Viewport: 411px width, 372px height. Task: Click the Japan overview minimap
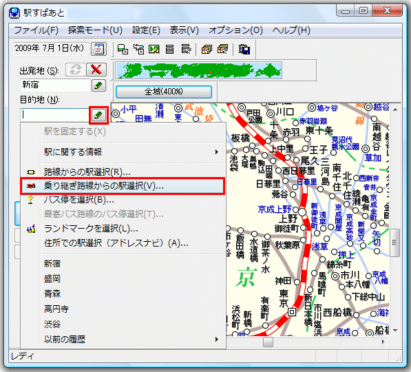click(x=199, y=70)
